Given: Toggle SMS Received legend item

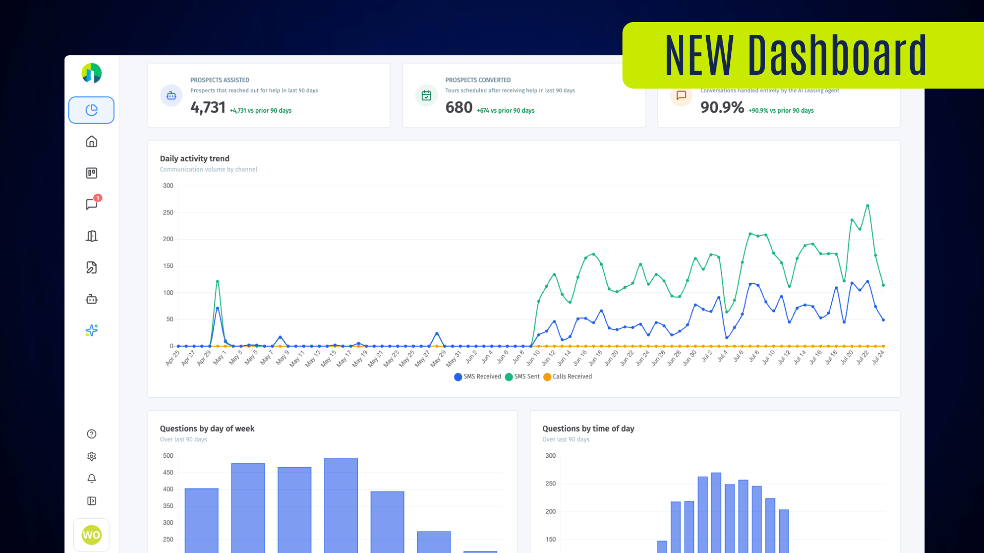Looking at the screenshot, I should click(477, 377).
